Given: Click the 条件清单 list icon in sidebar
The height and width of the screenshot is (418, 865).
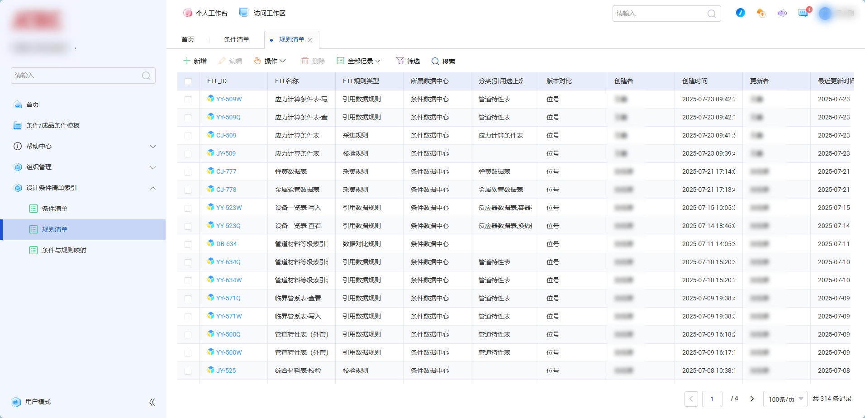Looking at the screenshot, I should click(x=33, y=209).
